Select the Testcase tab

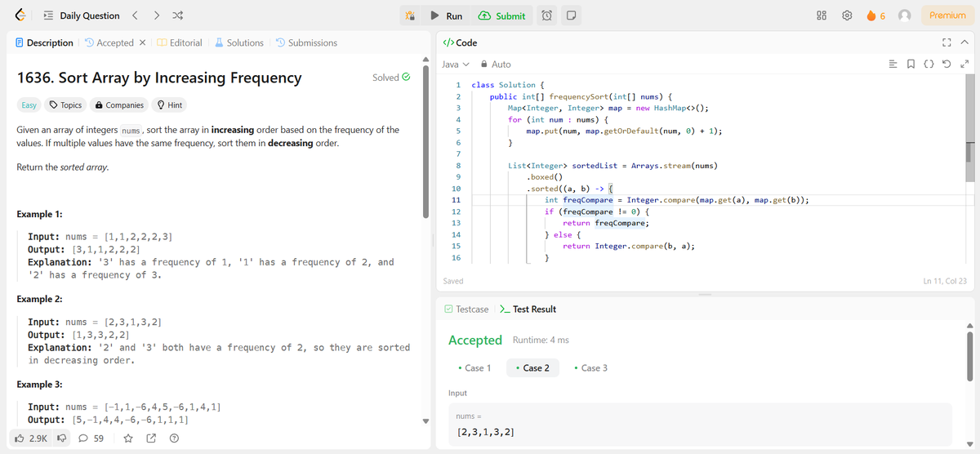(x=466, y=309)
